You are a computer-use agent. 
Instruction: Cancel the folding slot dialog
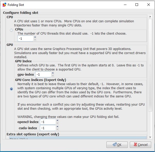140,145
